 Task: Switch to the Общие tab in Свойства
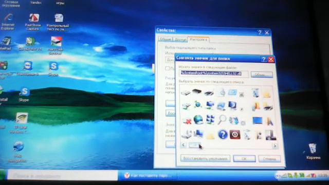click(x=165, y=39)
